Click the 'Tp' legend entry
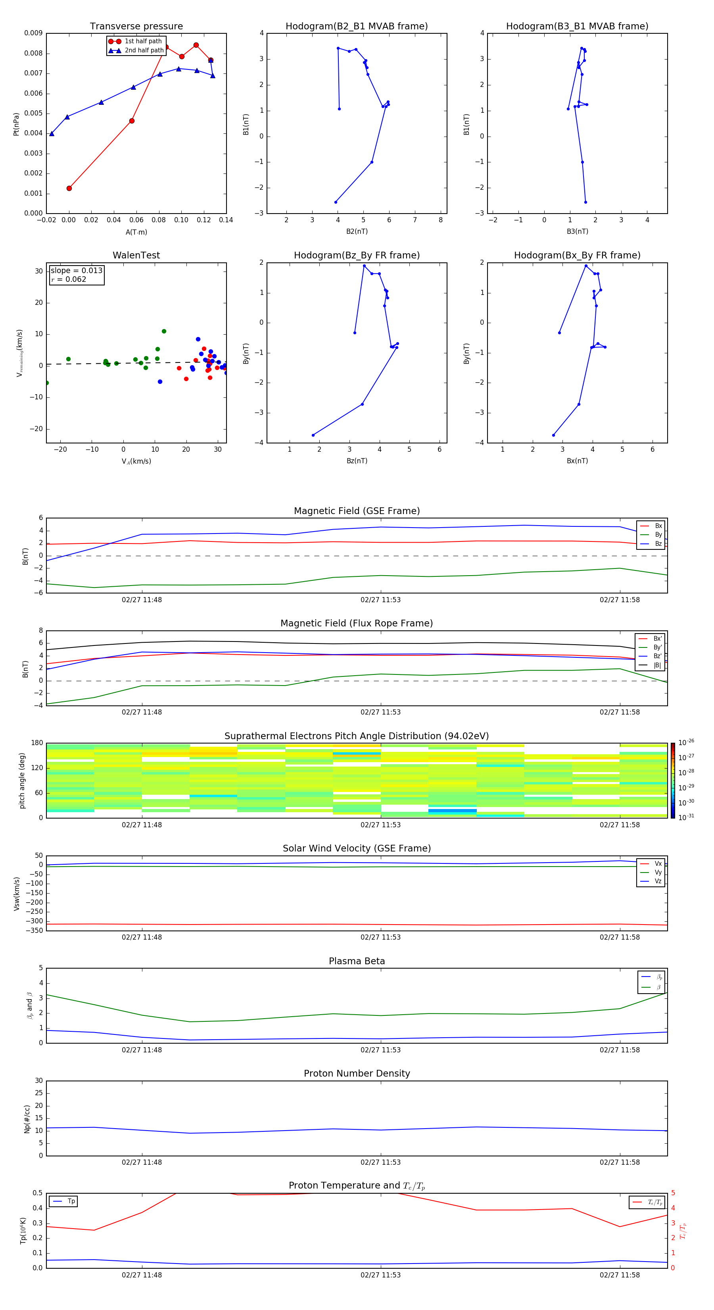 (63, 1201)
